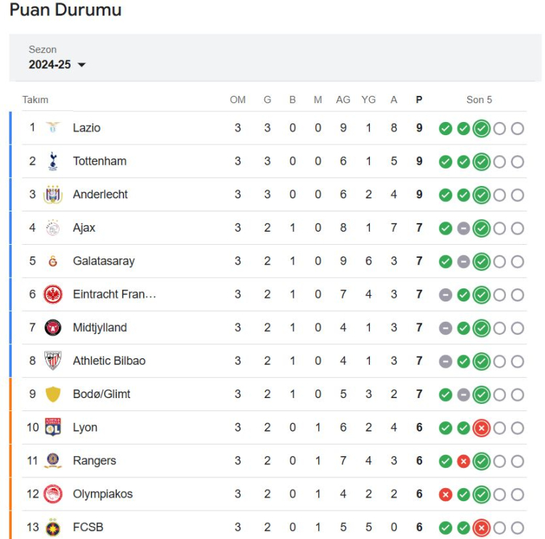
Task: Click the Rangers team name
Action: coord(94,461)
